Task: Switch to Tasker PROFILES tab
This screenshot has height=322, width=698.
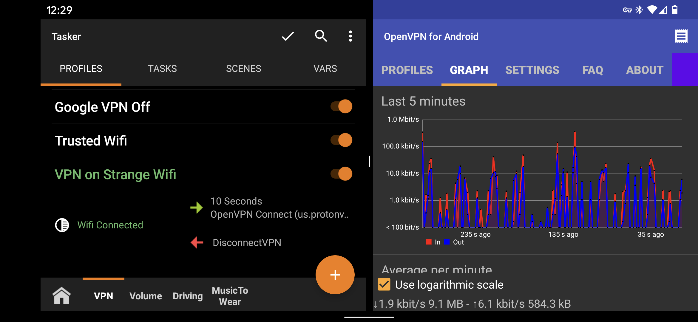Action: 81,69
